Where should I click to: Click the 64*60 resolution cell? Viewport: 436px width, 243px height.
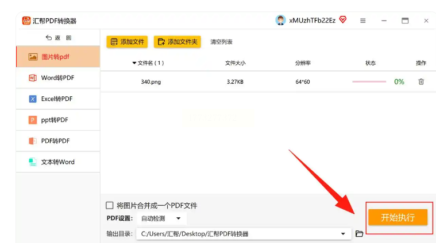point(303,82)
